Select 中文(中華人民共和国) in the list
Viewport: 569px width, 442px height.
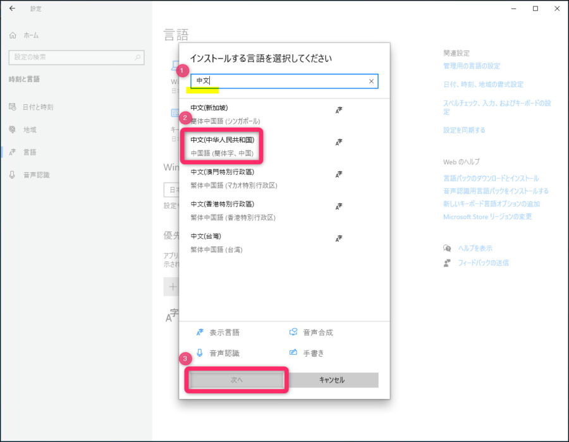click(223, 146)
